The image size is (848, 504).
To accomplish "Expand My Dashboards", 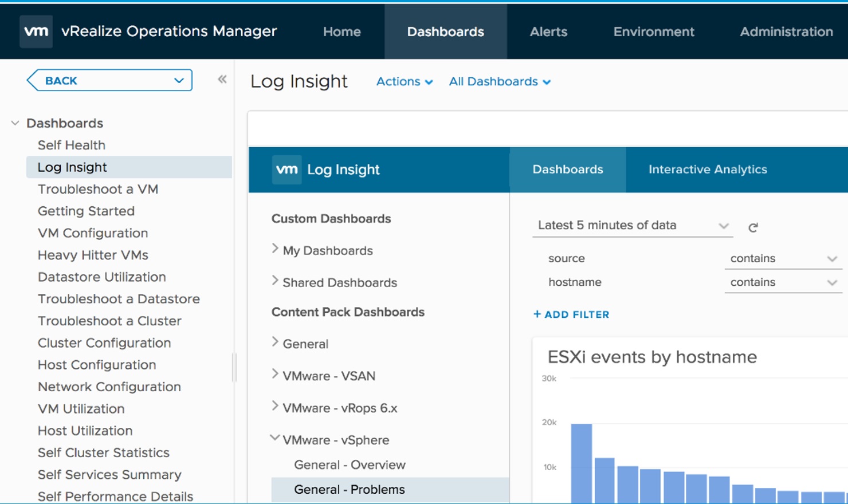I will (x=275, y=249).
